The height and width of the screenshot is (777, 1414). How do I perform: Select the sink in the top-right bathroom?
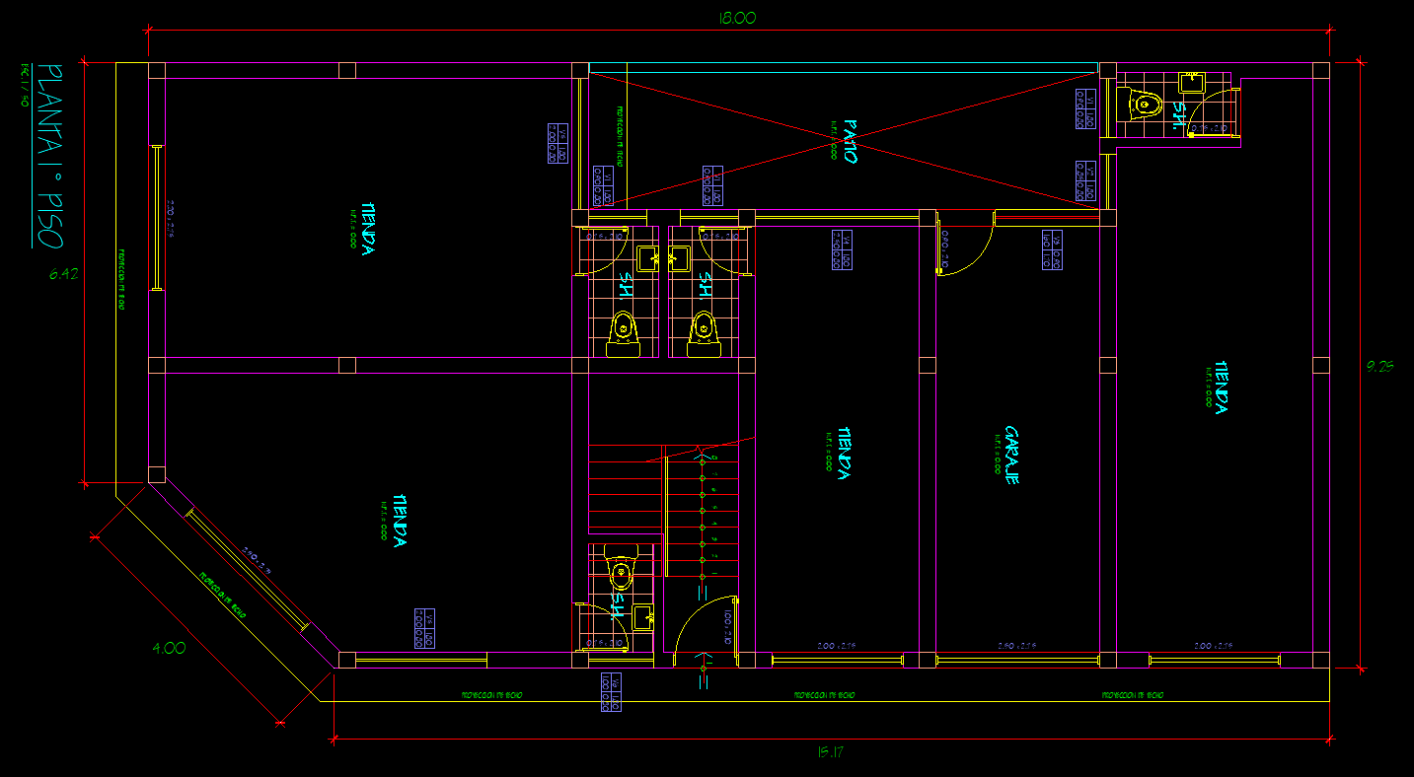coord(1192,82)
